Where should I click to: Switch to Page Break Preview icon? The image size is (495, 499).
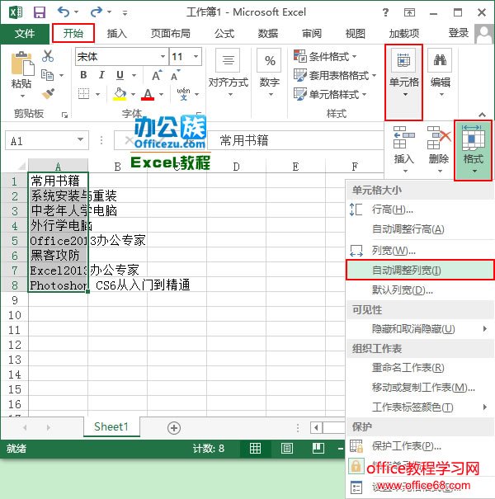pos(318,449)
